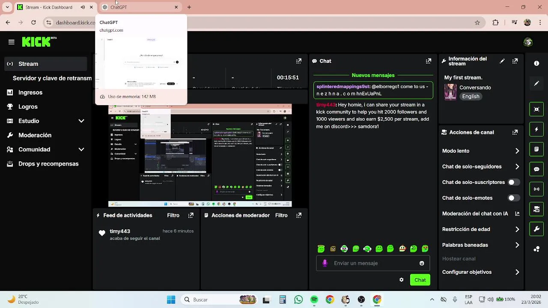Screen dimensions: 548x308
Task: Click Filtro in Feed de actividades
Action: pos(173,216)
